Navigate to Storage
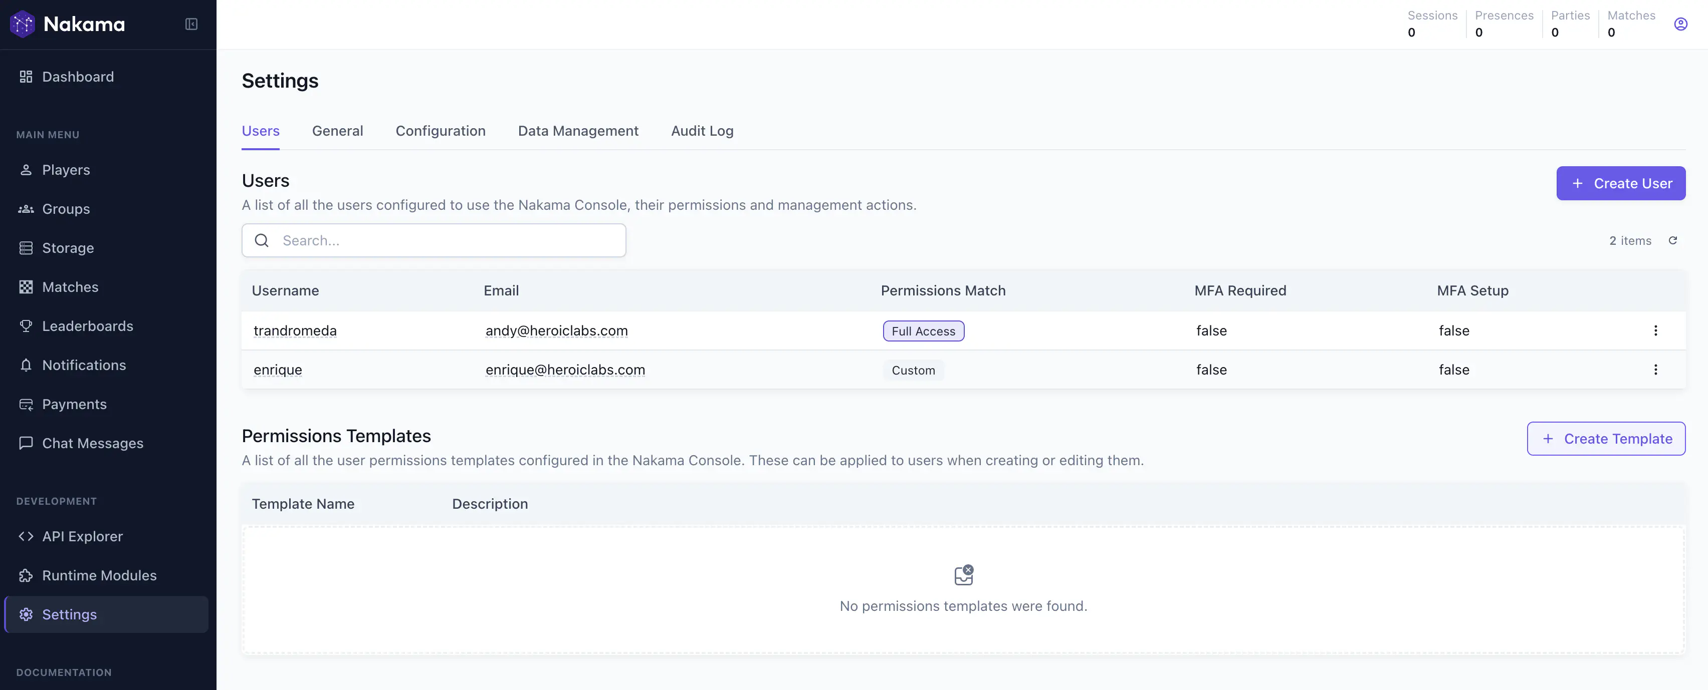This screenshot has height=690, width=1708. click(x=106, y=248)
